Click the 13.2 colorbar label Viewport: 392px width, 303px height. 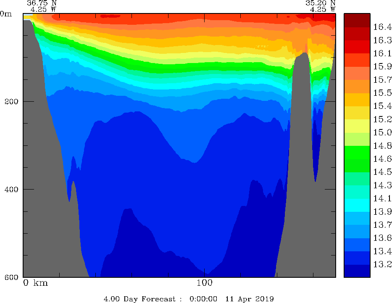[x=382, y=264]
